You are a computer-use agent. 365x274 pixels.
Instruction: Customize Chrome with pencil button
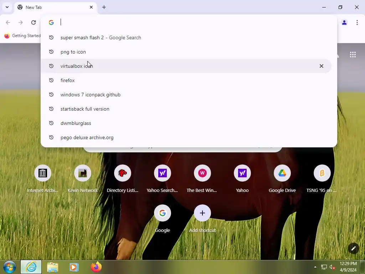click(x=353, y=248)
